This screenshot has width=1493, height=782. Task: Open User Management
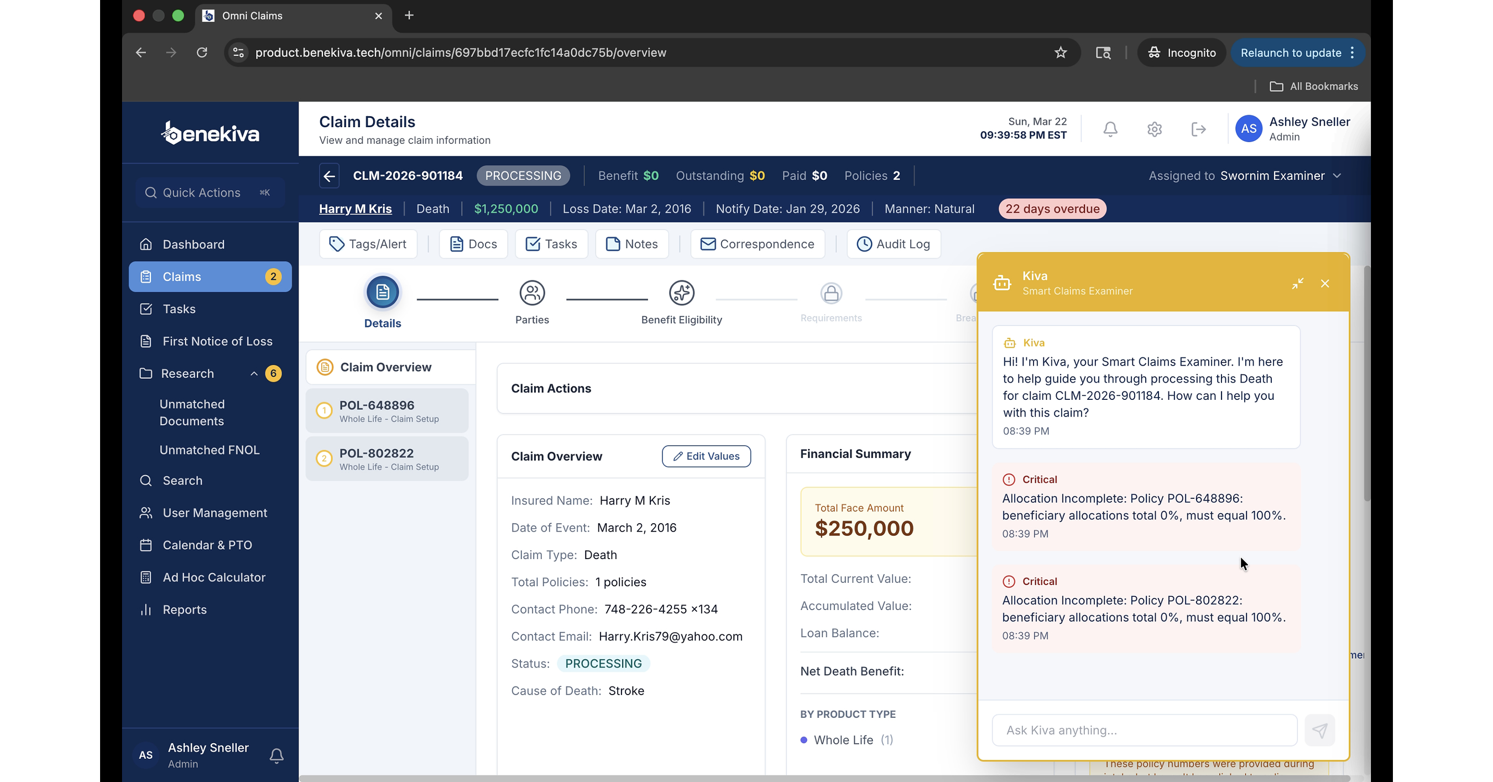210,513
